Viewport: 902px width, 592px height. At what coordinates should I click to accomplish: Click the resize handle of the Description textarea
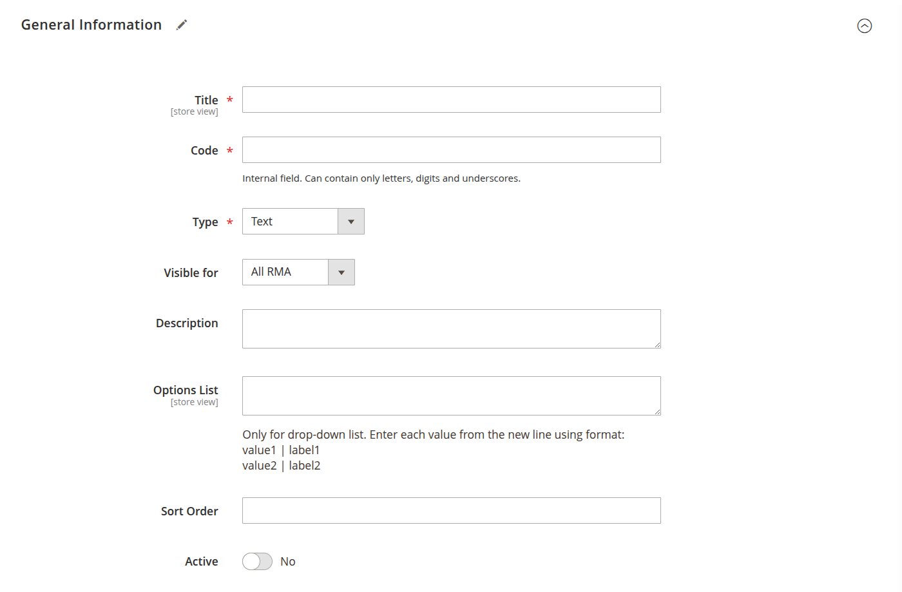(657, 345)
